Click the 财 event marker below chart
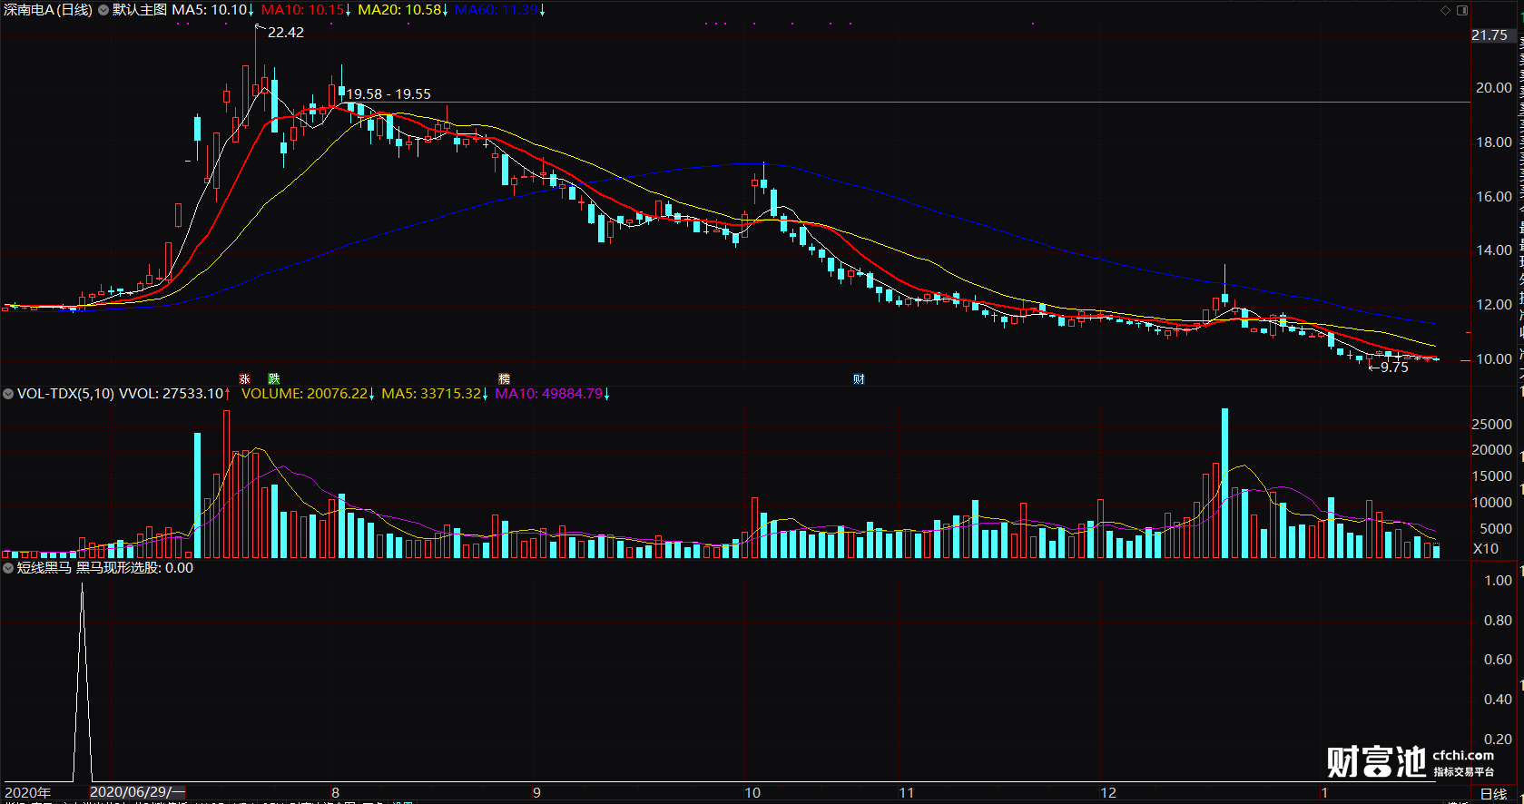1524x804 pixels. pyautogui.click(x=859, y=378)
